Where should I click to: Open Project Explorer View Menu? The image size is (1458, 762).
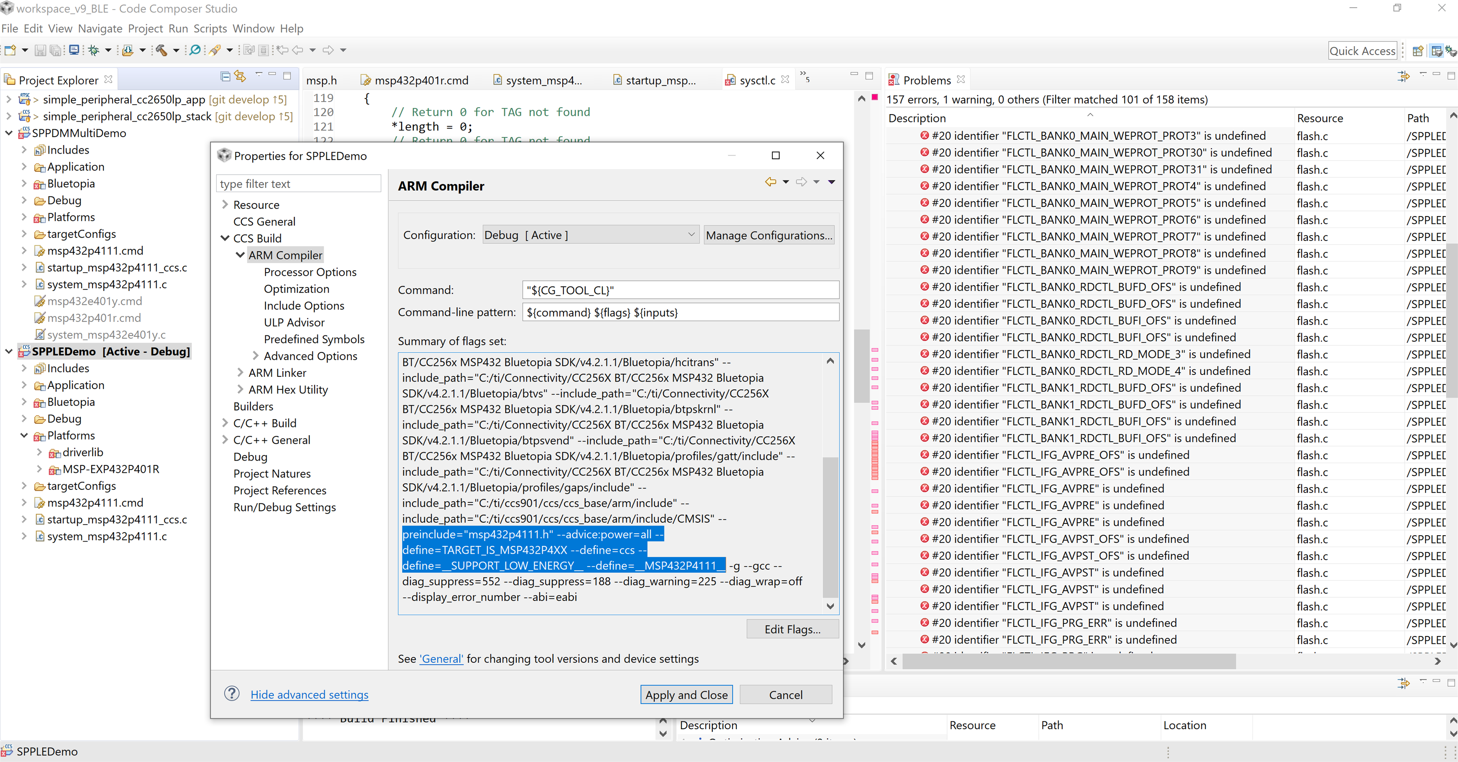(x=259, y=74)
